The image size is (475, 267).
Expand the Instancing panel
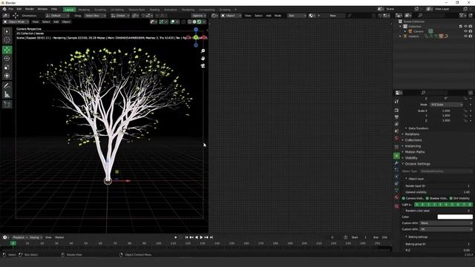413,146
